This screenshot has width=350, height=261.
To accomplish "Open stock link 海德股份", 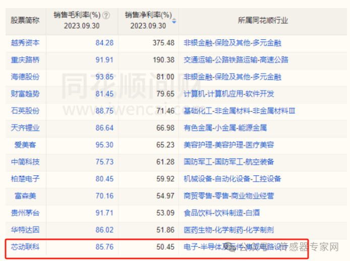I will pyautogui.click(x=25, y=77).
